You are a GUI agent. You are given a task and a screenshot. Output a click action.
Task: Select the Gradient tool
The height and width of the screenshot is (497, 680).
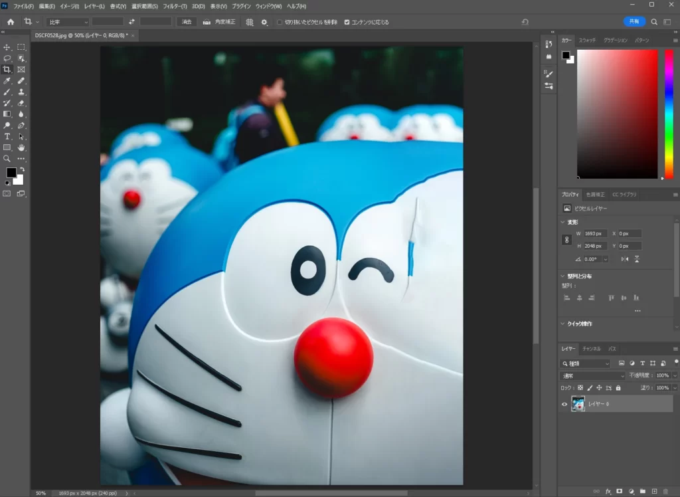coord(7,114)
